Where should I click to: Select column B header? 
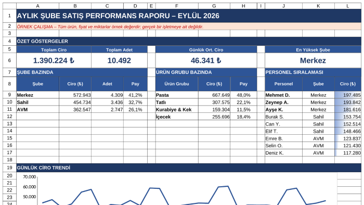point(75,6)
